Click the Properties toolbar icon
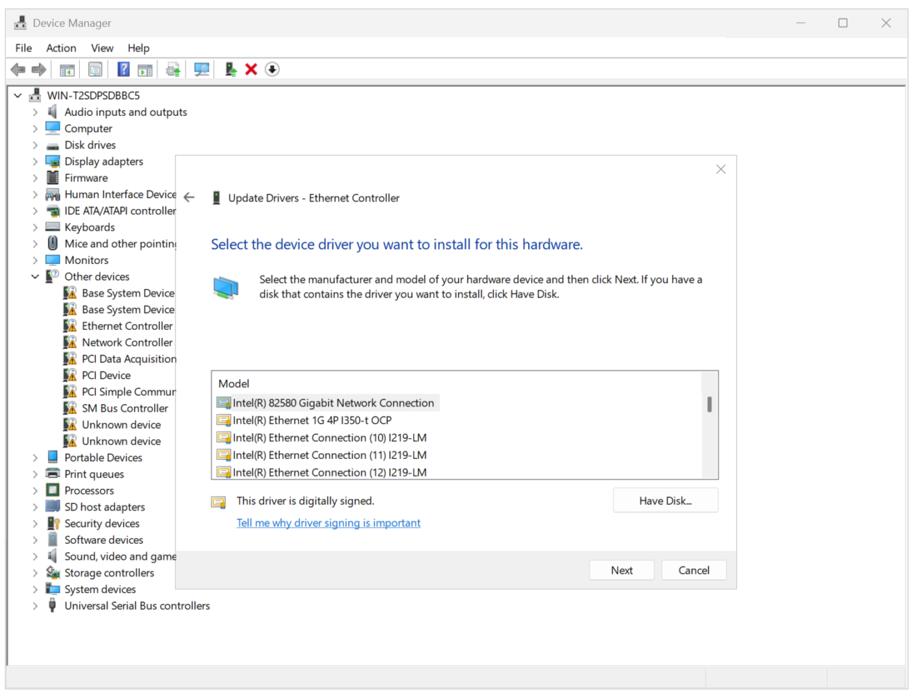The height and width of the screenshot is (693, 917). point(94,69)
